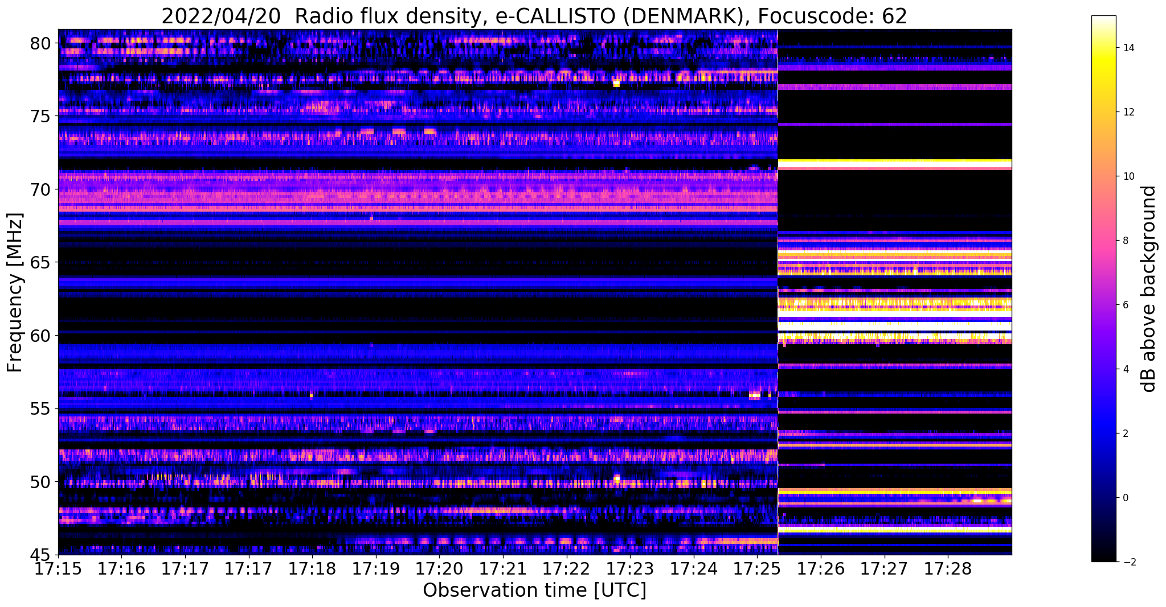Click the time tick label 17:15
This screenshot has height=607, width=1166.
point(58,569)
